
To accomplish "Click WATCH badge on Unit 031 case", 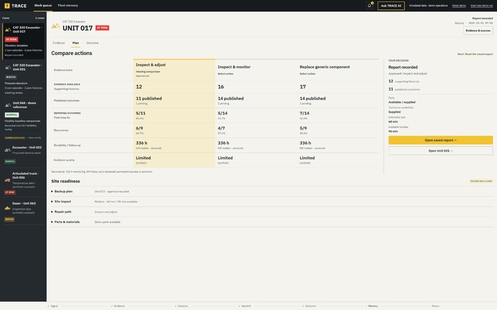I will [x=10, y=77].
